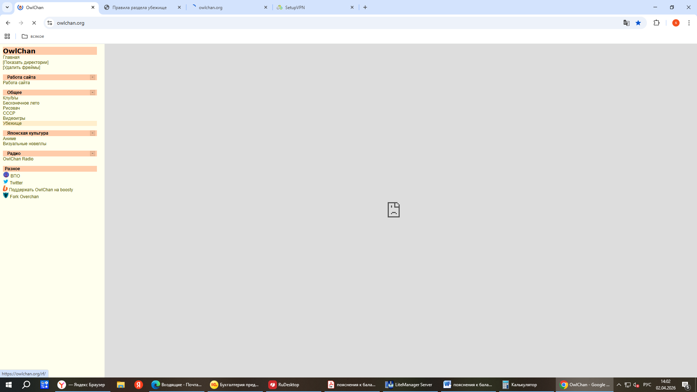Viewport: 697px width, 392px height.
Task: Switch to the SetupVPN tab
Action: click(295, 7)
